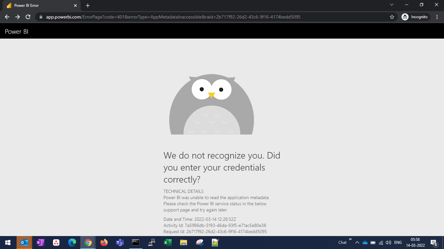Bookmark this page with the star icon
This screenshot has width=444, height=249.
click(x=392, y=17)
